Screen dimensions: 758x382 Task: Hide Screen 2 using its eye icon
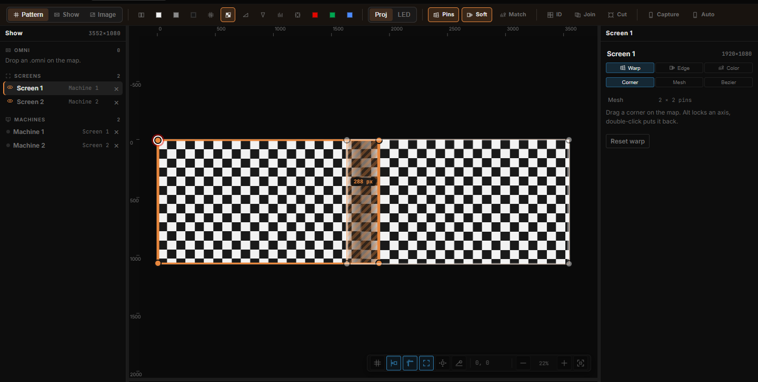pos(10,101)
